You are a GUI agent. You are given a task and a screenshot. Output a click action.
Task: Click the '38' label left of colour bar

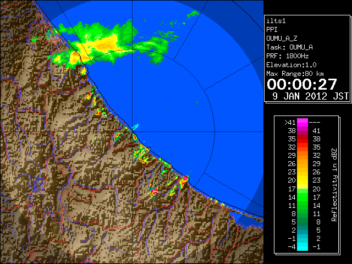click(292, 131)
